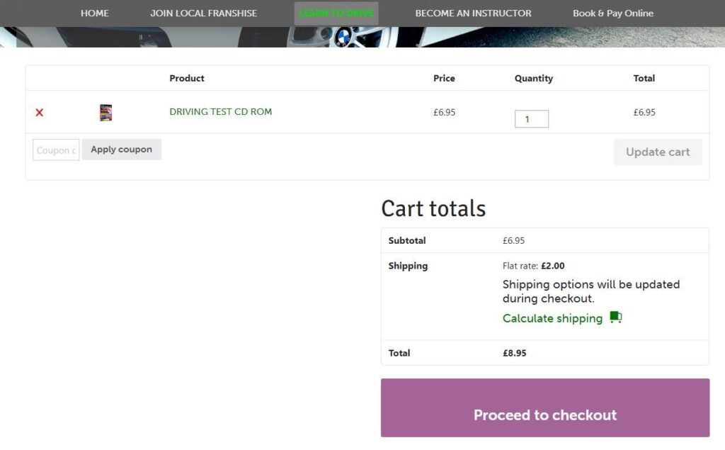The image size is (725, 450).
Task: Open the Driving Test CD ROM product thumbnail
Action: pyautogui.click(x=106, y=113)
